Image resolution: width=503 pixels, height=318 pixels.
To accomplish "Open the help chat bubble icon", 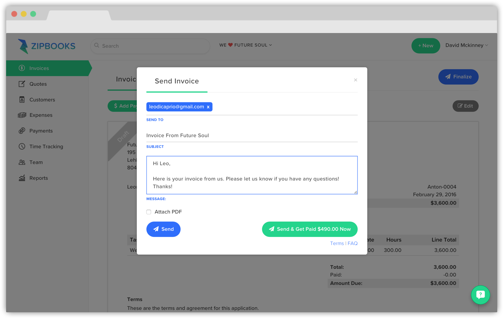I will (x=480, y=295).
